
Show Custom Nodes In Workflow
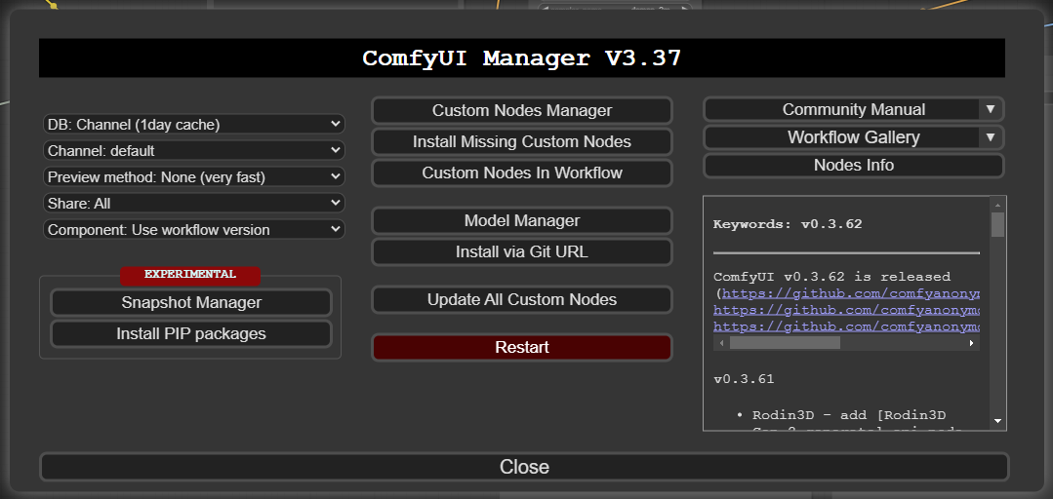coord(522,173)
